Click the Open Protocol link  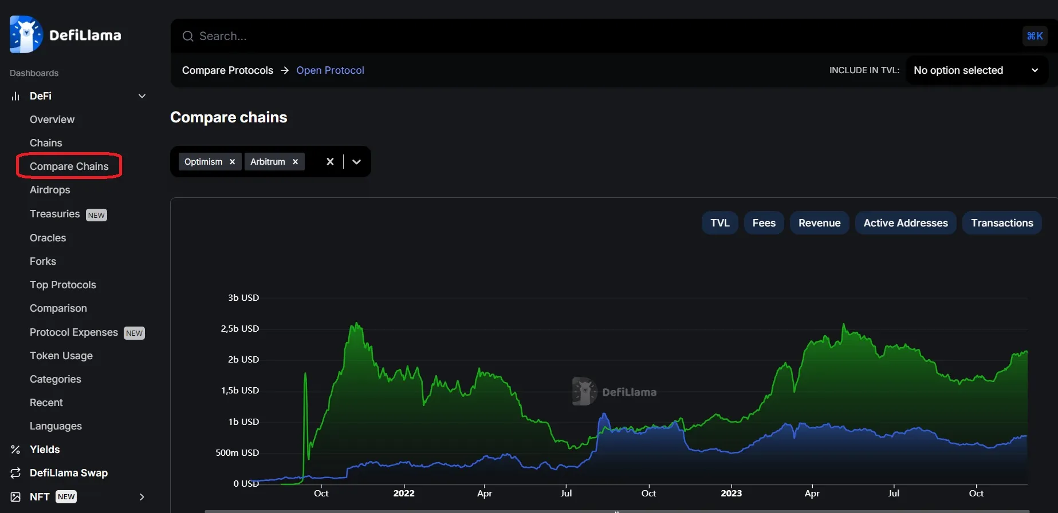[x=330, y=70]
